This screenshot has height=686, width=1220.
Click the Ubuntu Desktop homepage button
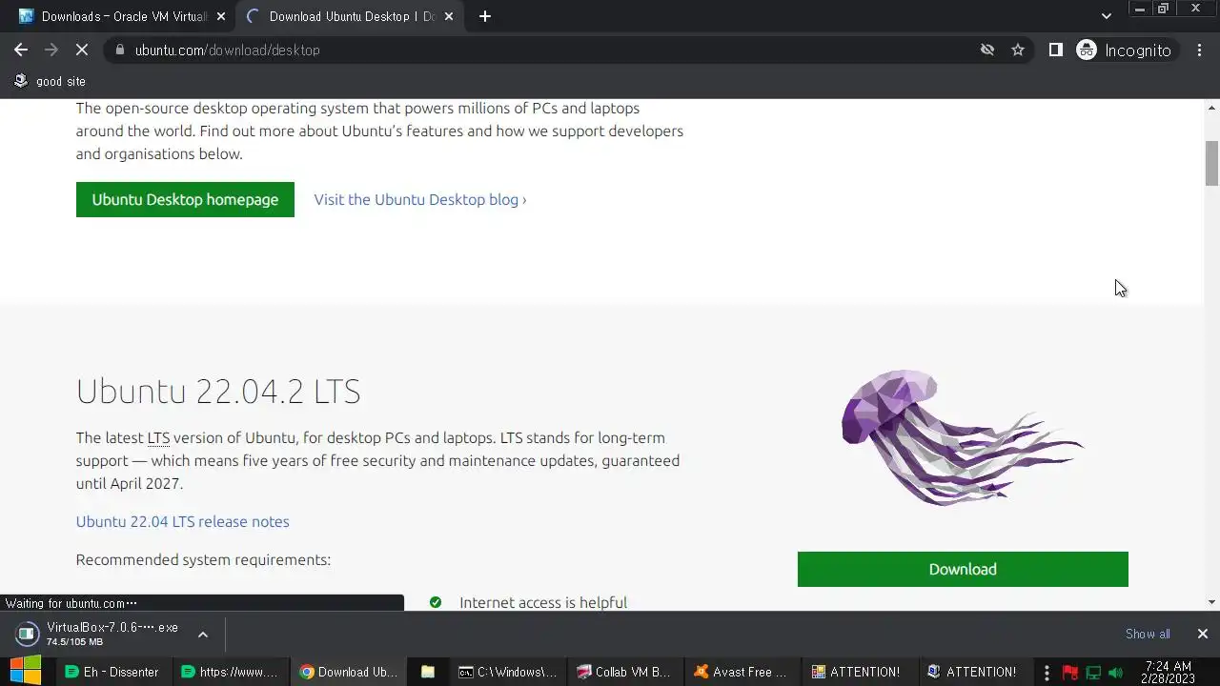pyautogui.click(x=185, y=199)
